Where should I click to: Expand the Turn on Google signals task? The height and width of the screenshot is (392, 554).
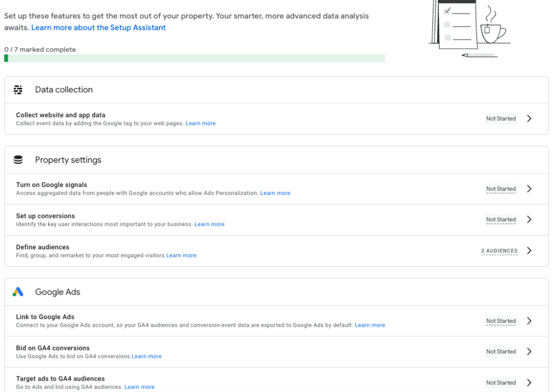(x=529, y=189)
